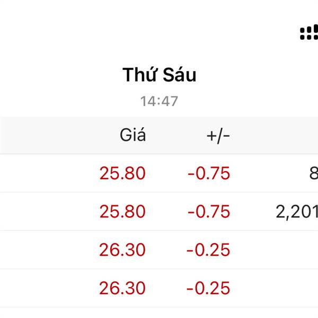Select the fourth row's 26.30 price
This screenshot has height=318, width=318.
point(122,288)
